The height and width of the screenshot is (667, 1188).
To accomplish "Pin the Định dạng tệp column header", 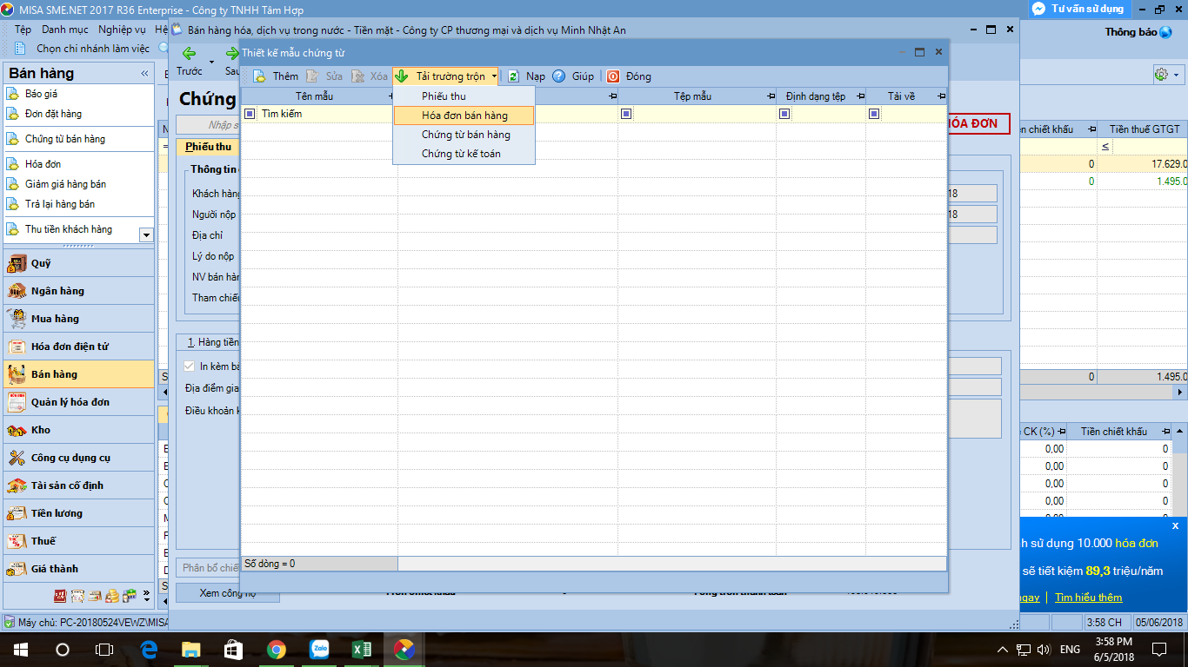I will pyautogui.click(x=860, y=96).
